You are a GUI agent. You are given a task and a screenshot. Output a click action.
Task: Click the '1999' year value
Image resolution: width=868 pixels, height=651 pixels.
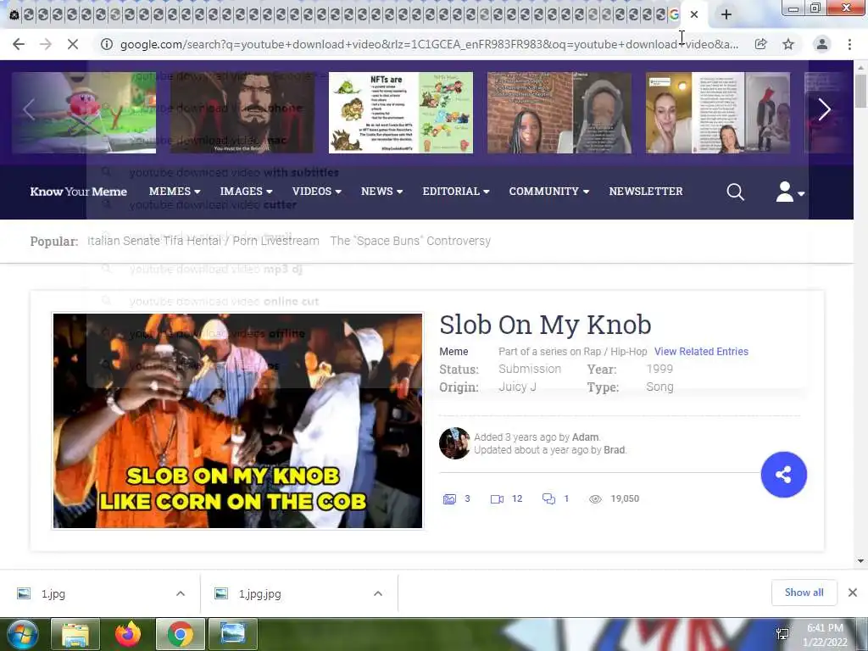pyautogui.click(x=659, y=370)
